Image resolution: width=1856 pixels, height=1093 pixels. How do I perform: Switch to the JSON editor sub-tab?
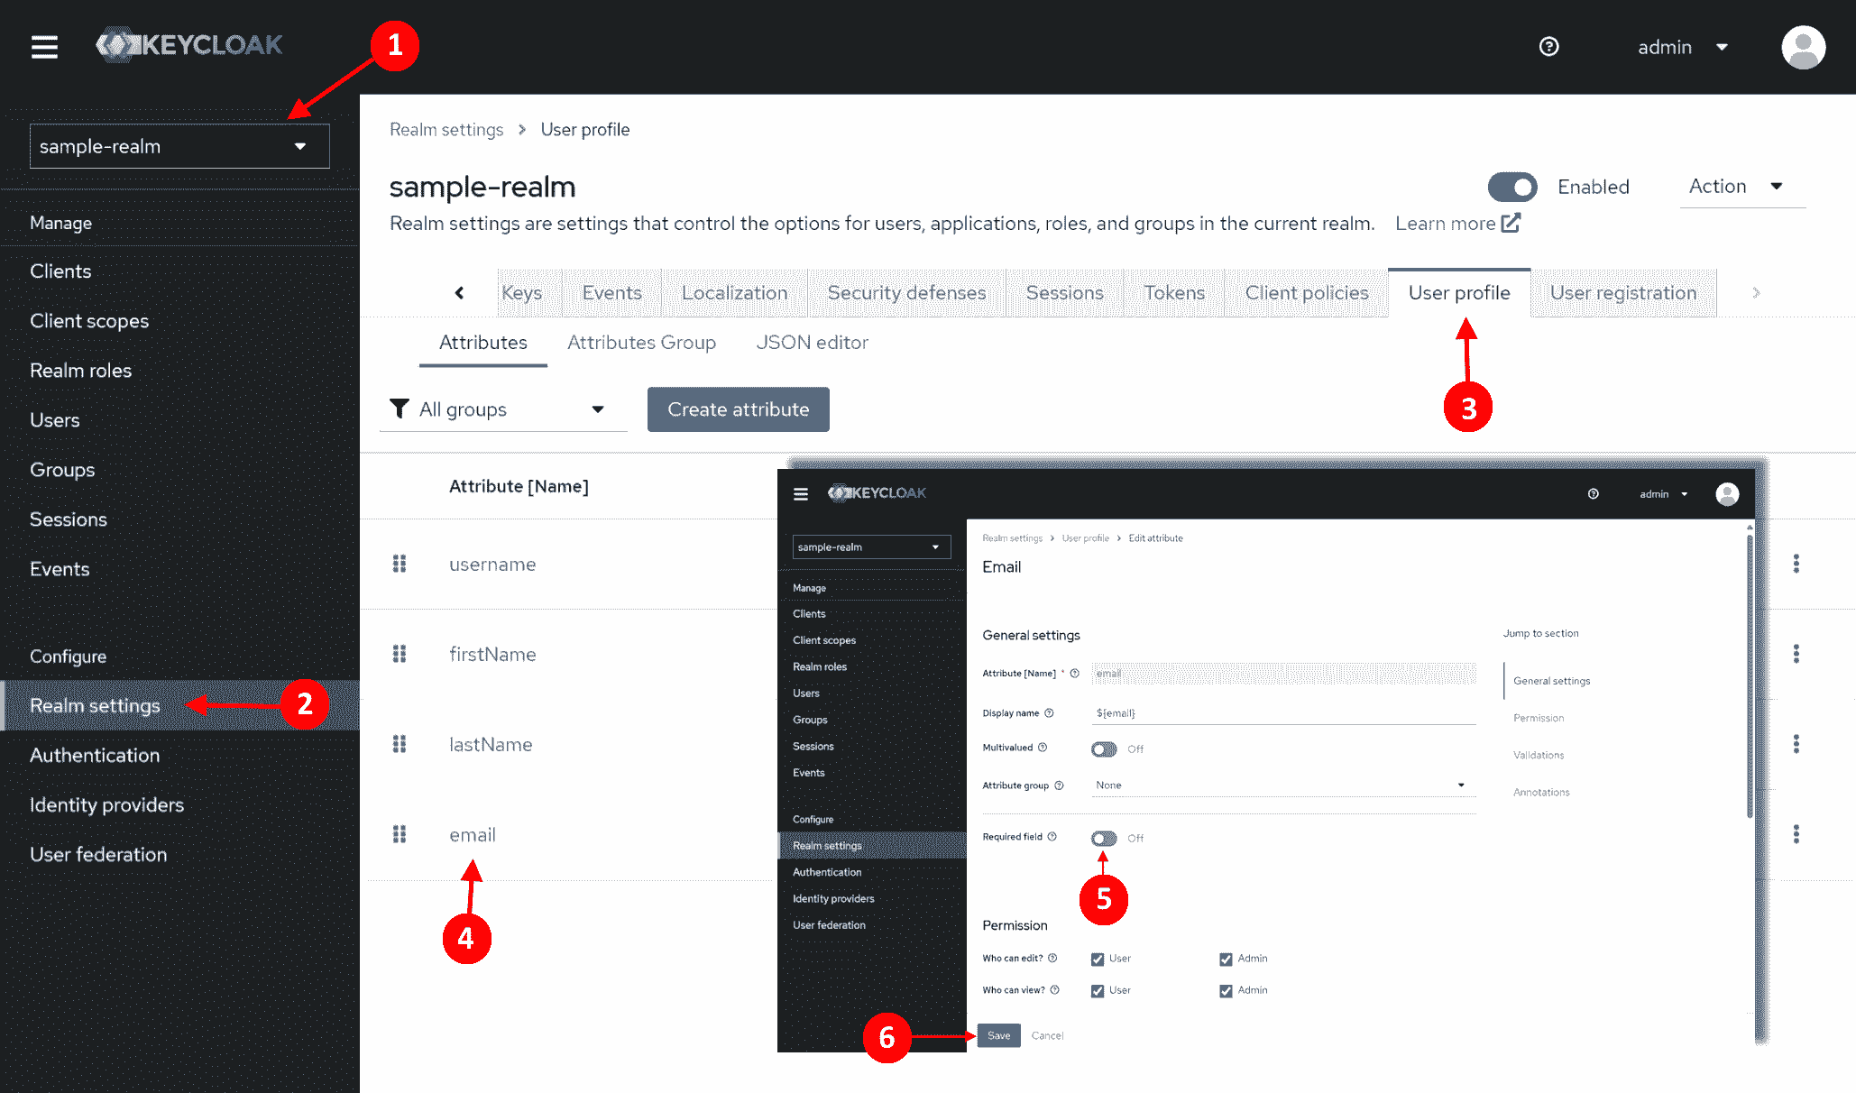[x=812, y=343]
